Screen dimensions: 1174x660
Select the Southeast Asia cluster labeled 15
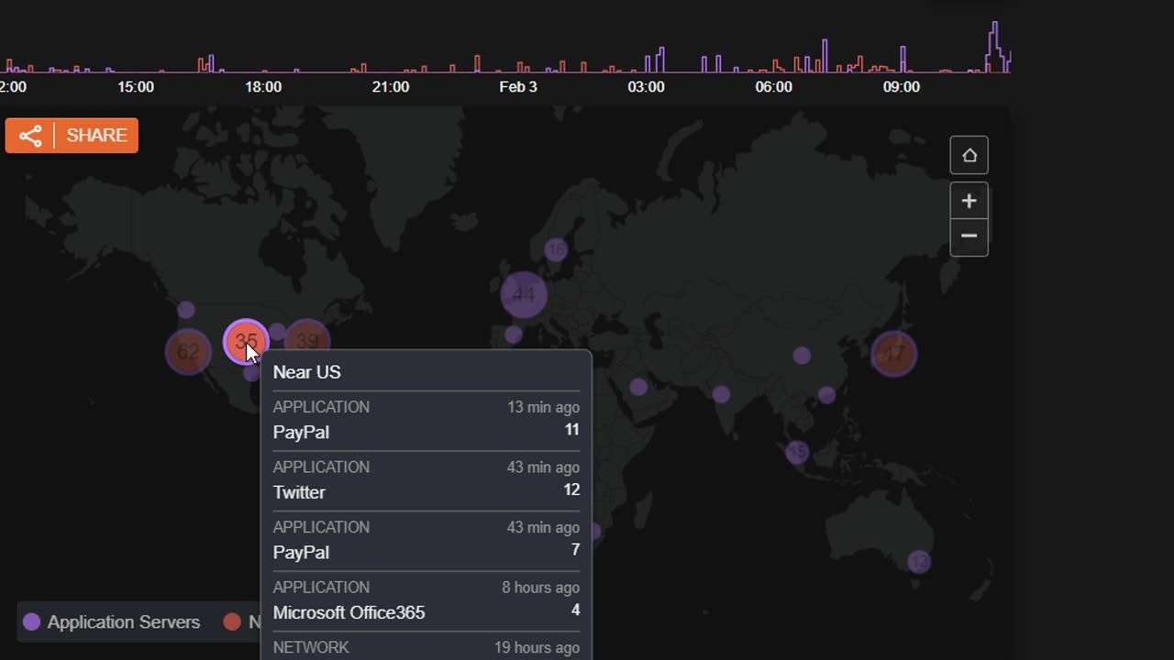pyautogui.click(x=797, y=452)
